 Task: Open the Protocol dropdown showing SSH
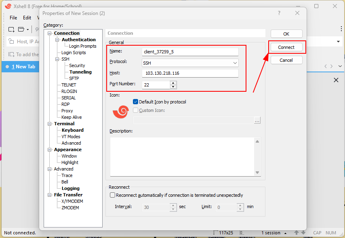[x=234, y=63]
